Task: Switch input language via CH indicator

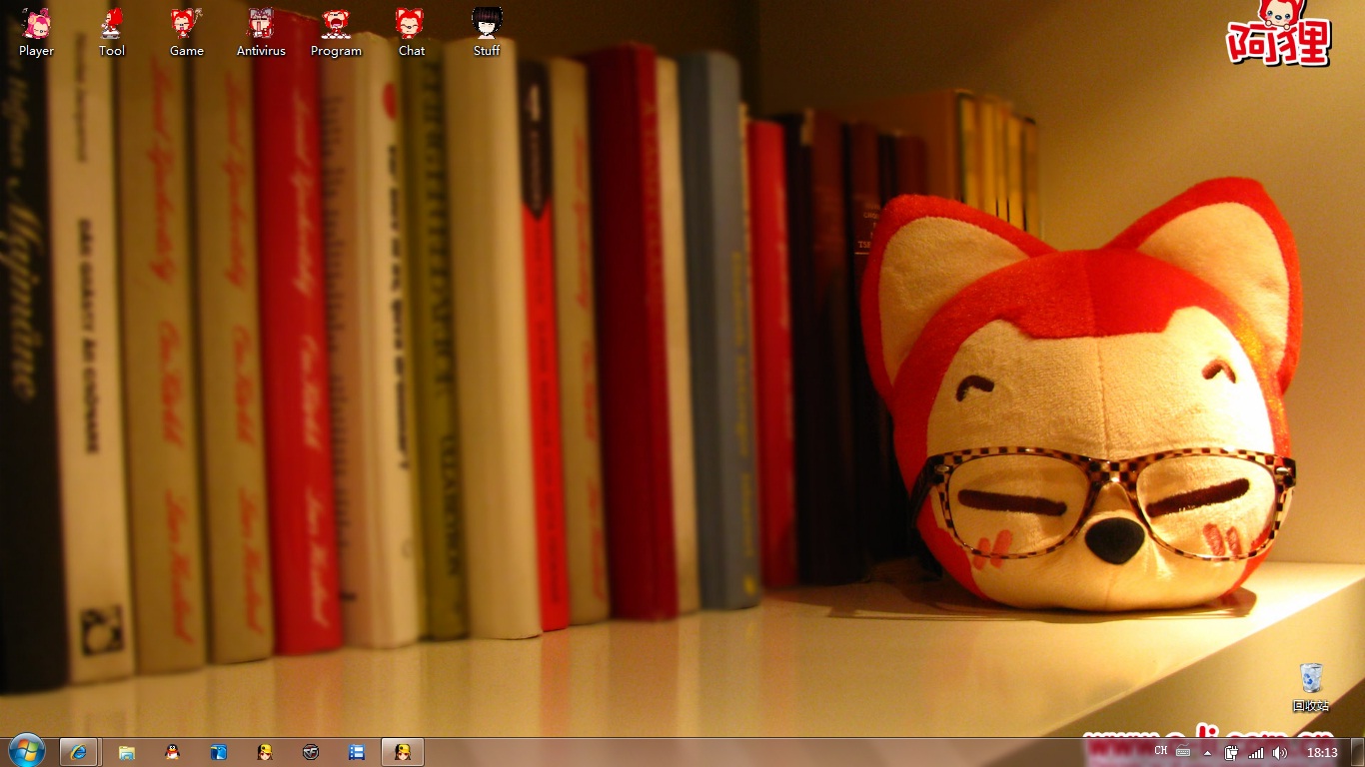Action: tap(1160, 751)
